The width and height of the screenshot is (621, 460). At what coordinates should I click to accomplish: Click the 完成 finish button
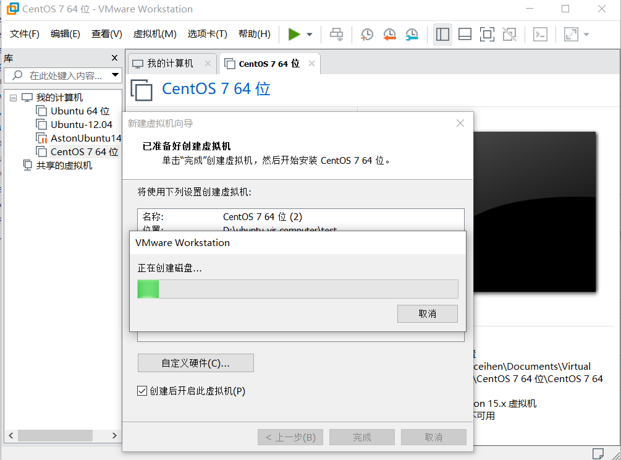click(362, 437)
